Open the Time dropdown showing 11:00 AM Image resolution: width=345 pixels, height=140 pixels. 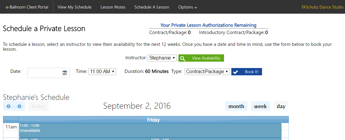(x=102, y=72)
